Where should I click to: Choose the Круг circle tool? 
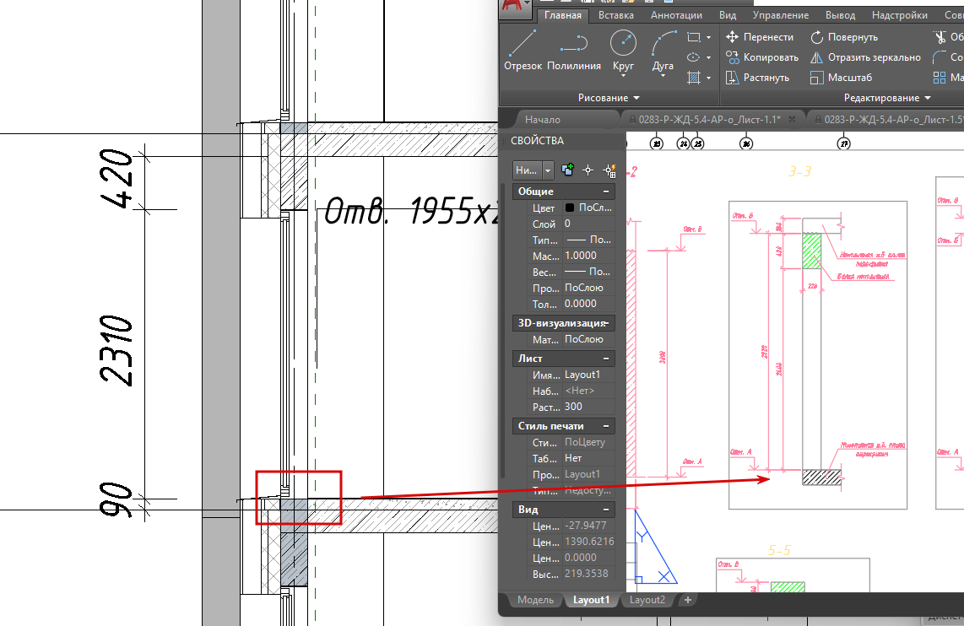pyautogui.click(x=623, y=51)
